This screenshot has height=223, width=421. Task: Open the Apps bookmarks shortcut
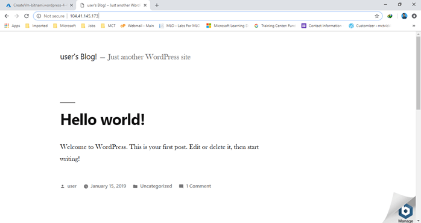[x=12, y=26]
